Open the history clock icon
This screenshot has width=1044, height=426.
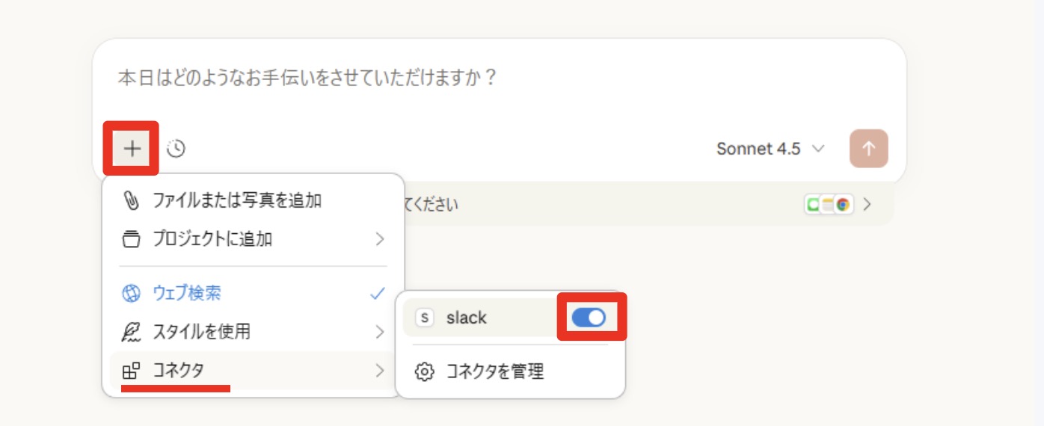point(176,149)
